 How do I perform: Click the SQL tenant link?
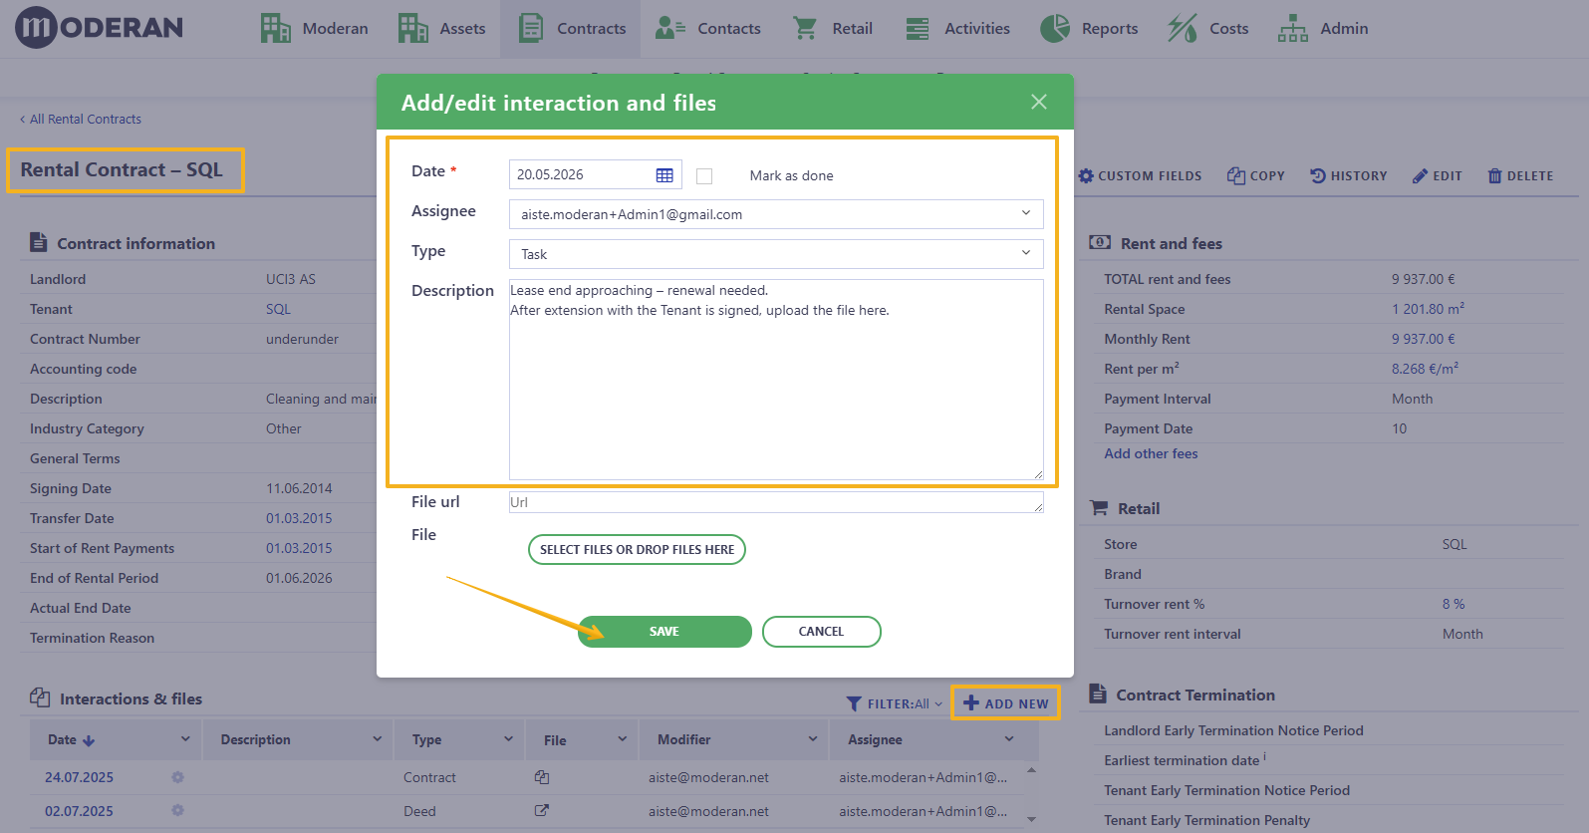278,309
